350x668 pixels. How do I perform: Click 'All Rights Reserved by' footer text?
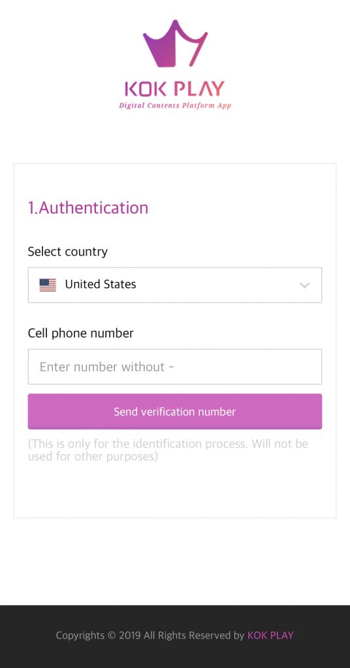coord(194,635)
